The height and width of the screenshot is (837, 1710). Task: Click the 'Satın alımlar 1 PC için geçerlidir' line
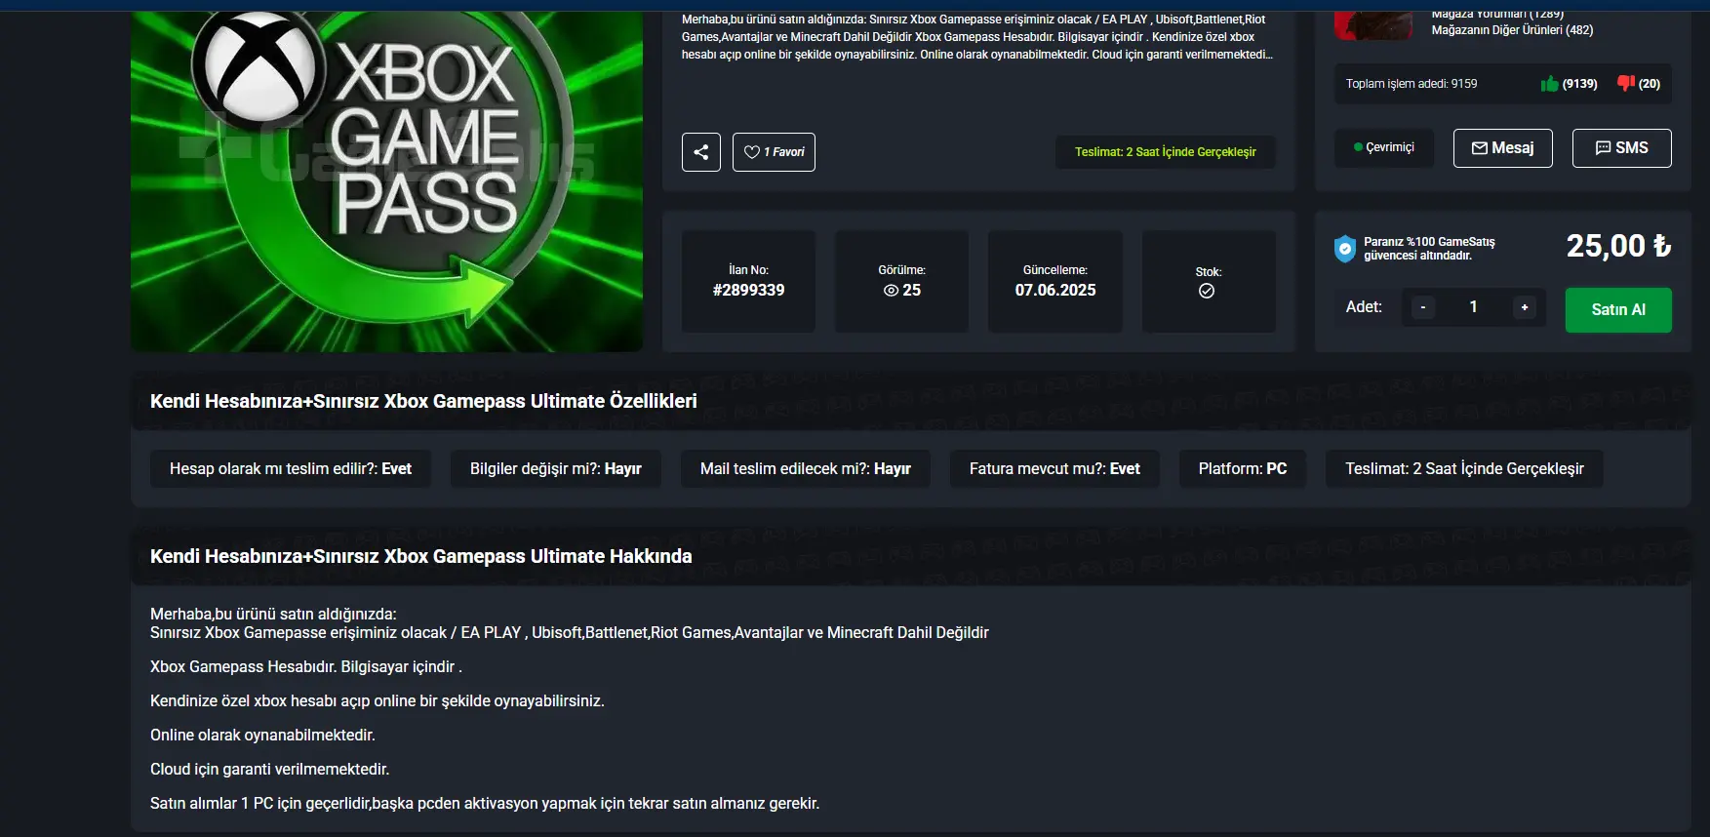485,804
